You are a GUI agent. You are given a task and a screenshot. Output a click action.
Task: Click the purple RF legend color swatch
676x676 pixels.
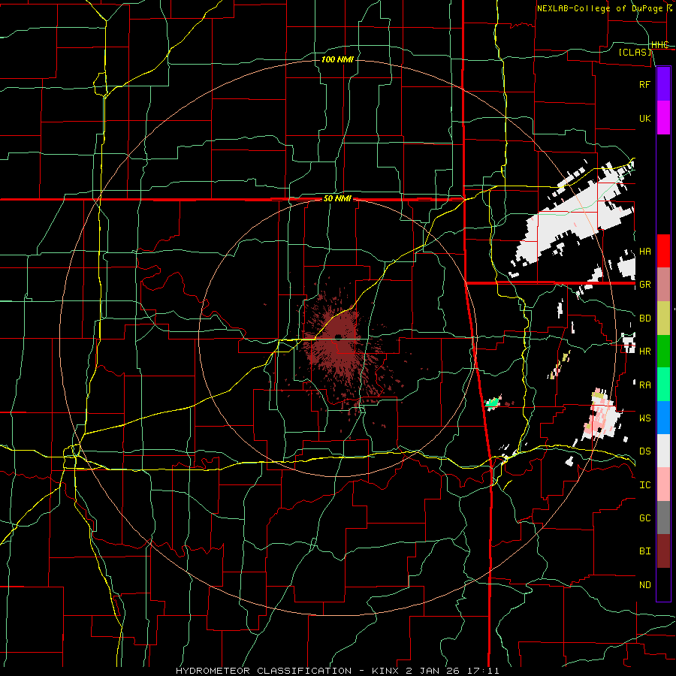point(663,84)
